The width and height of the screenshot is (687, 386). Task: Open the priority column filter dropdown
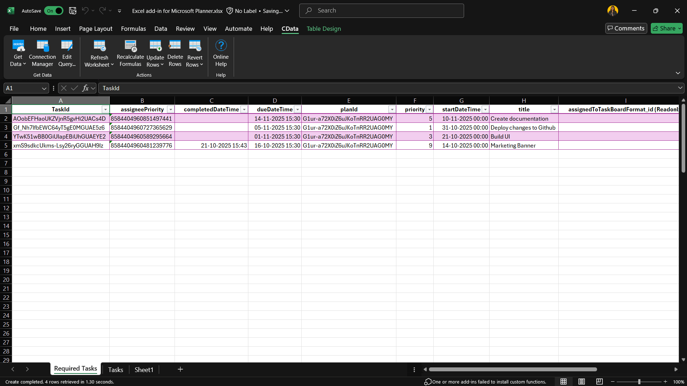(x=429, y=110)
